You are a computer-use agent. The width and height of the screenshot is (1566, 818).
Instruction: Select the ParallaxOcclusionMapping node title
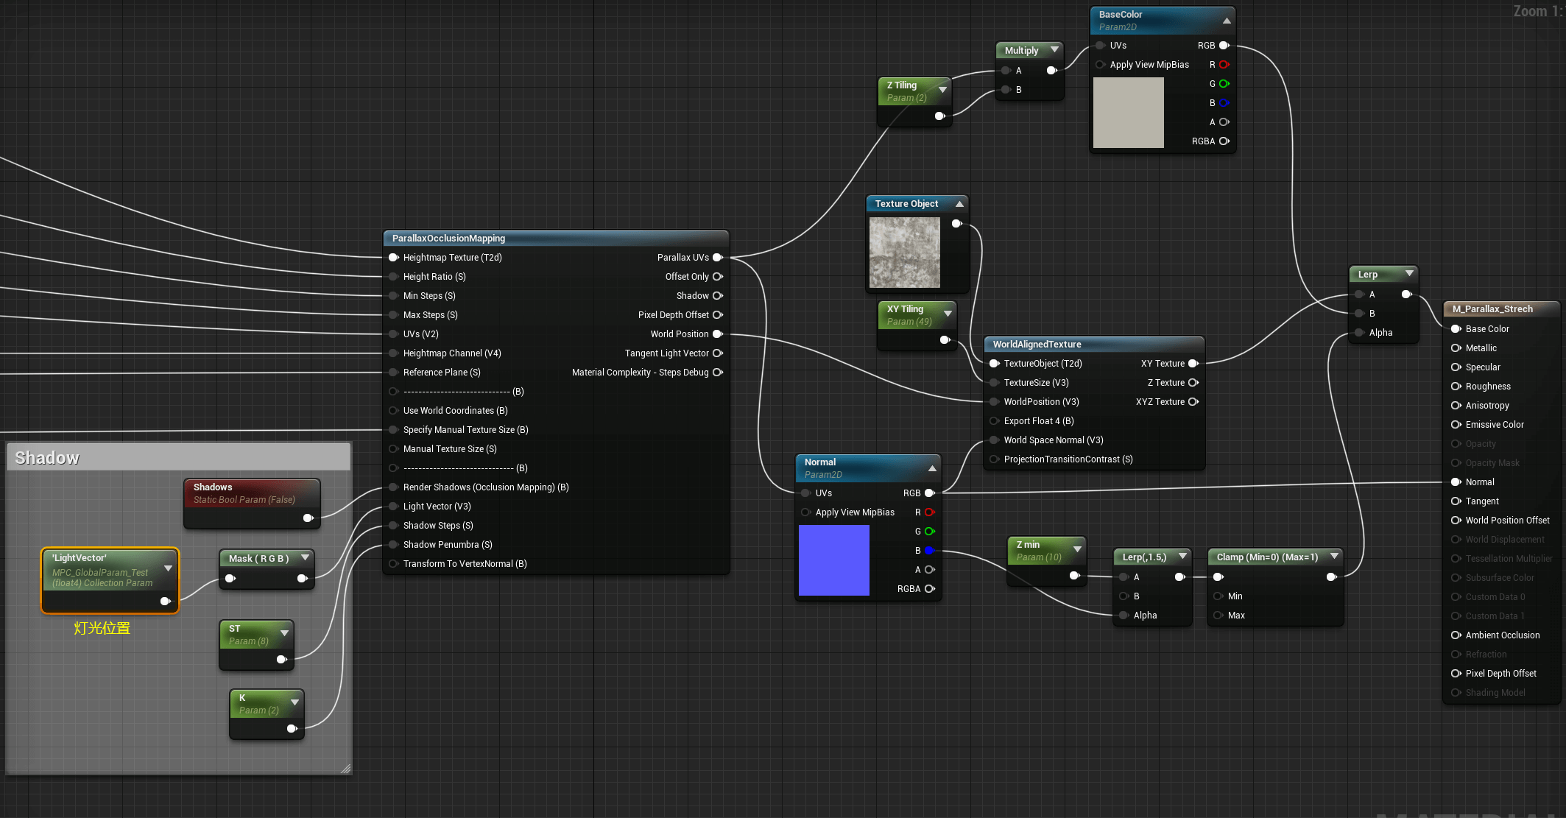(448, 239)
